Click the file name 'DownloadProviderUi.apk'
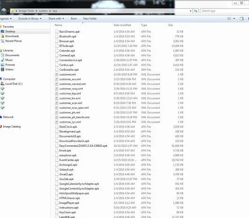Image resolution: width=249 pixels, height=218 pixels. [x=74, y=141]
